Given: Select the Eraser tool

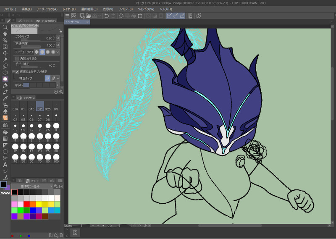Looking at the screenshot, I should [x=5, y=111].
